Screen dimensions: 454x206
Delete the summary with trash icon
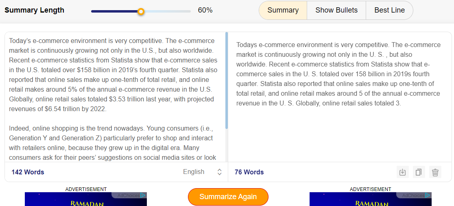(x=435, y=172)
